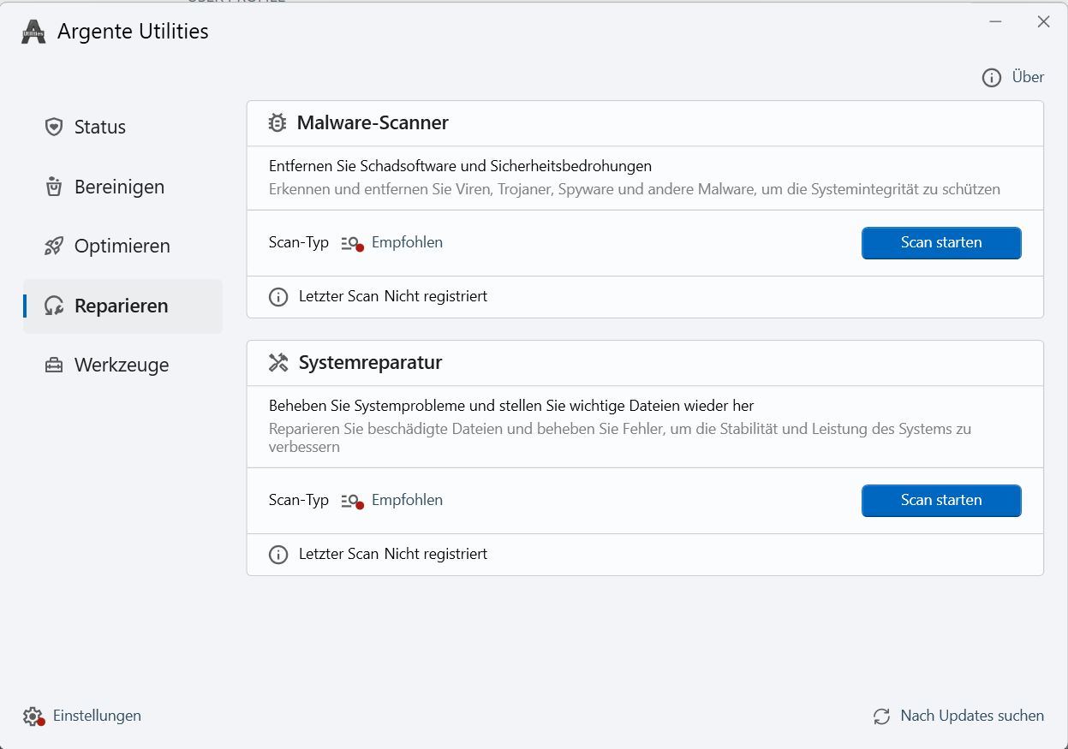Click the Malware-Scanner bug icon

(x=277, y=123)
